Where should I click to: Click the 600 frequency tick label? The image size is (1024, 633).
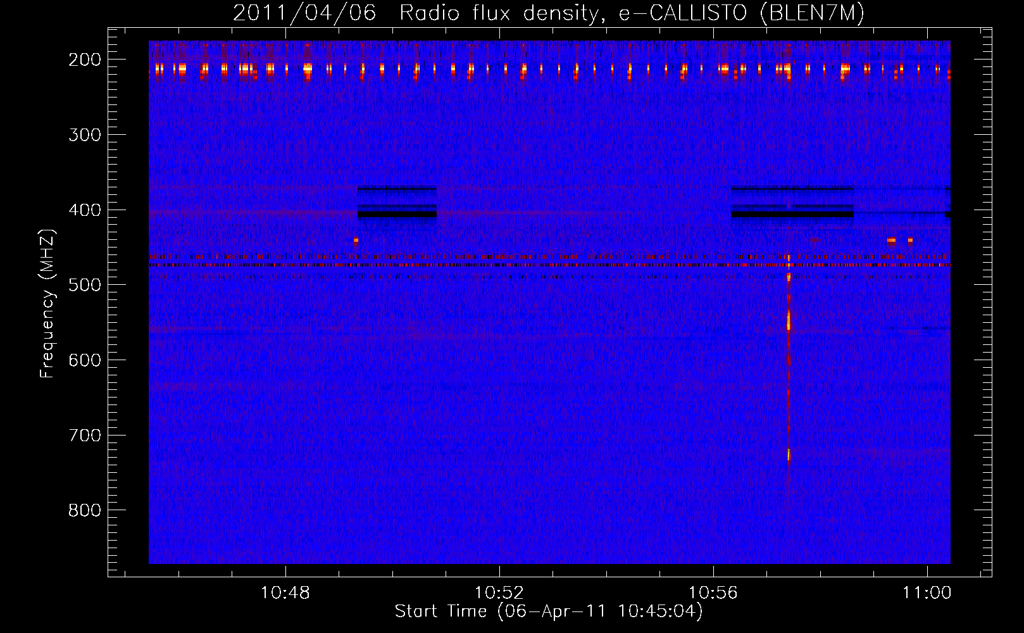84,360
